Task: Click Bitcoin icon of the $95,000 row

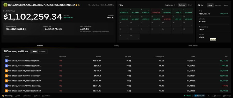Action: [x=6, y=81]
